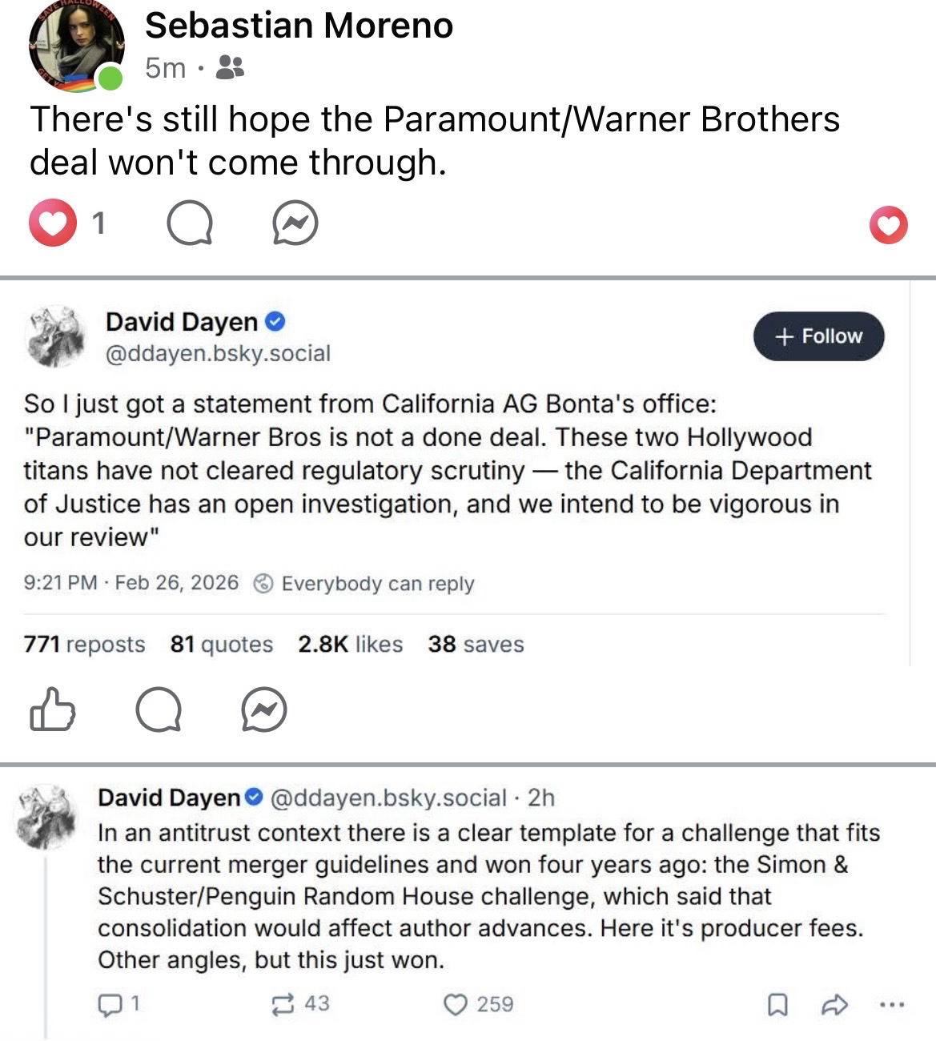Viewport: 936px width, 1041px height.
Task: Comment on the shared Bluesky image
Action: pyautogui.click(x=158, y=709)
